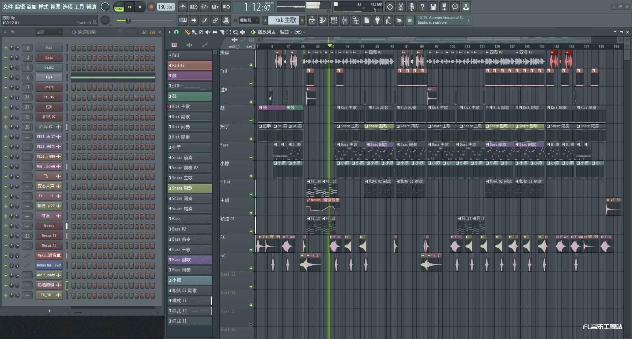The image size is (632, 339).
Task: Stop playback with the stop button
Action: tap(140, 7)
